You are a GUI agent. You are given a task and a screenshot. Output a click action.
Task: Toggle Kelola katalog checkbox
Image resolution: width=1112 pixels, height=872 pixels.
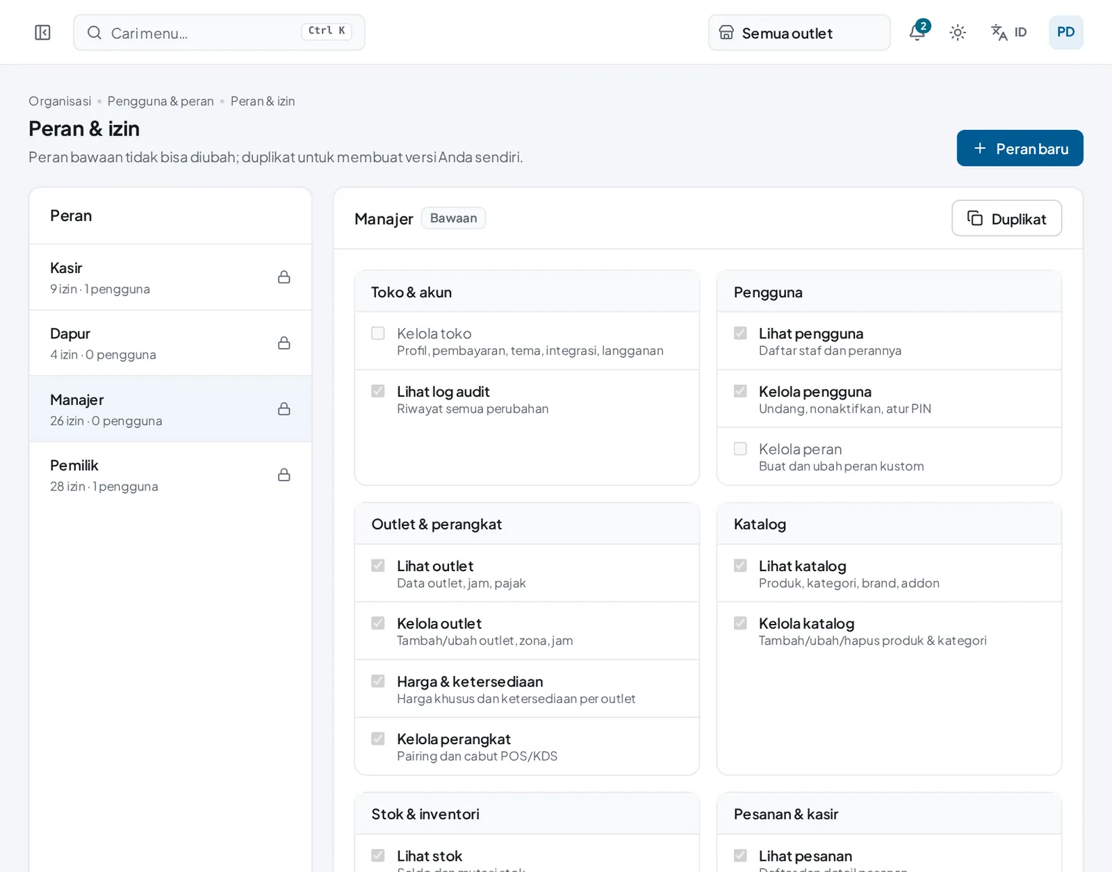pyautogui.click(x=740, y=623)
